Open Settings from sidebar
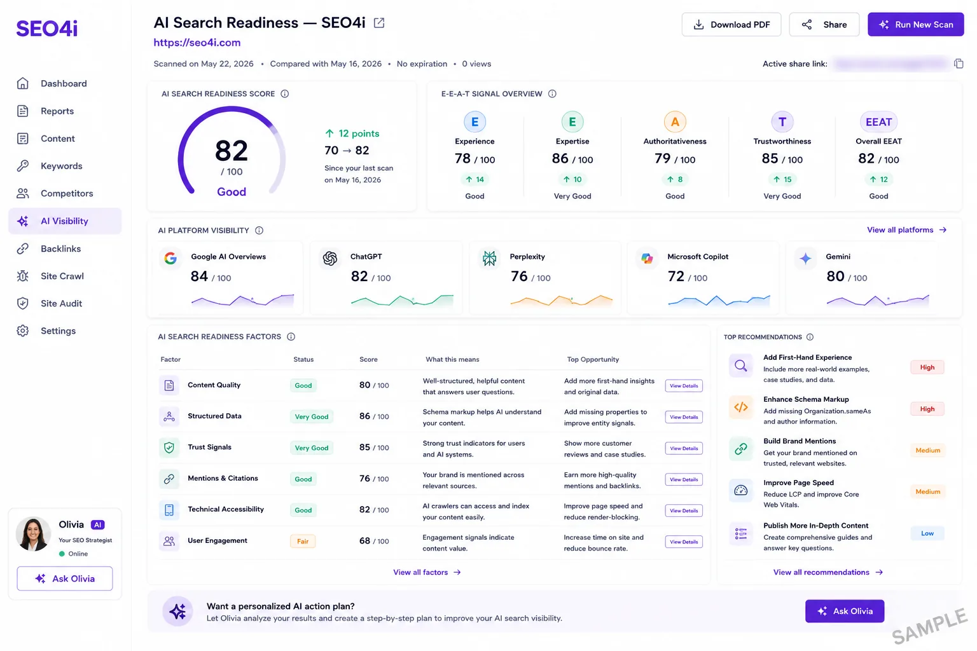Image resolution: width=977 pixels, height=651 pixels. click(x=65, y=331)
